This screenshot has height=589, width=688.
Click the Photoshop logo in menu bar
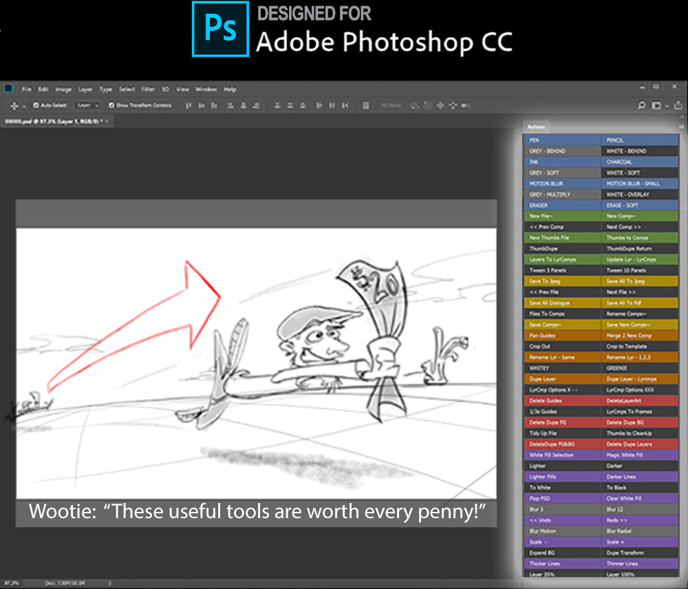(8, 89)
